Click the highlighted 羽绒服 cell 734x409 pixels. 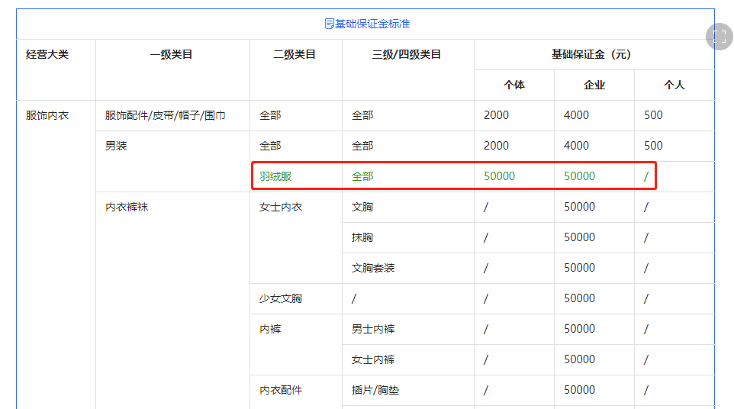[x=275, y=176]
